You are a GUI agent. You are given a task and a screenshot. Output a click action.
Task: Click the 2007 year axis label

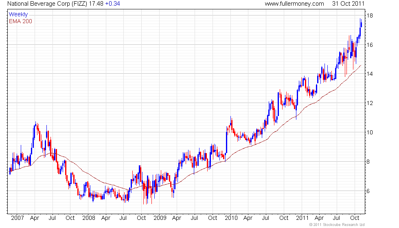tap(18, 218)
